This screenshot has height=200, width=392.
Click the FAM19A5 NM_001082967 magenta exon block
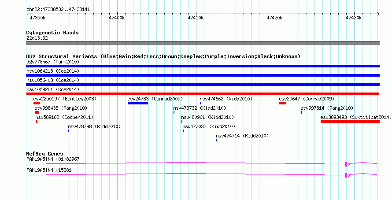[346, 164]
